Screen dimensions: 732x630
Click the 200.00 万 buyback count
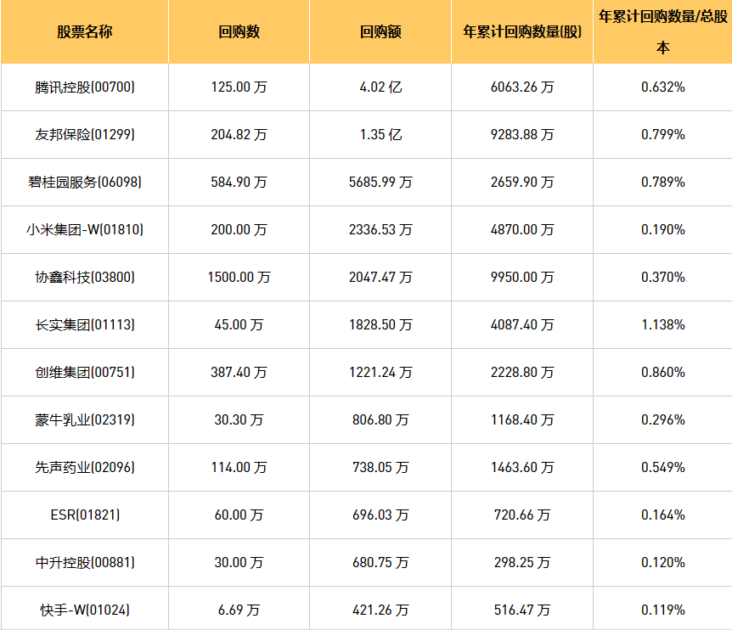pos(239,230)
